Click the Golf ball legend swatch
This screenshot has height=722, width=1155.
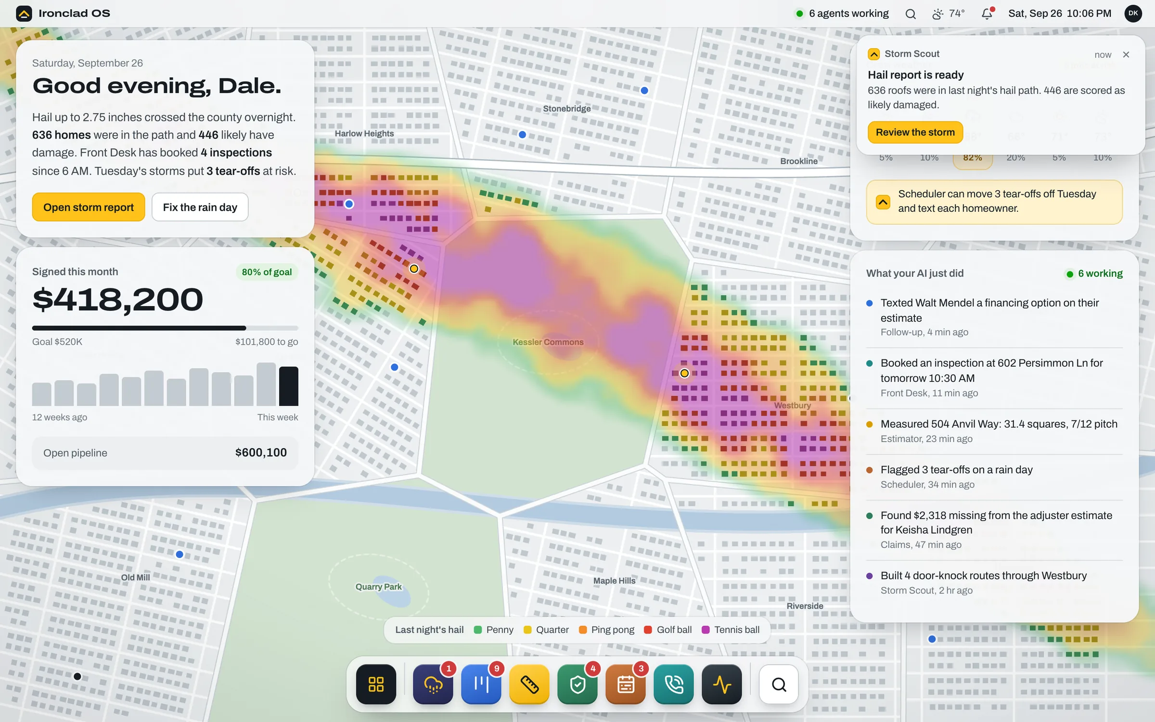point(648,630)
